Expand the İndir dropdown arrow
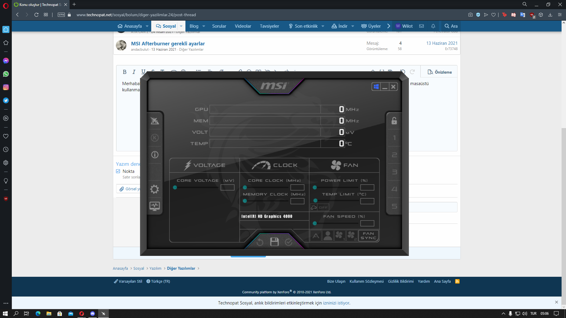The width and height of the screenshot is (566, 318). click(353, 26)
